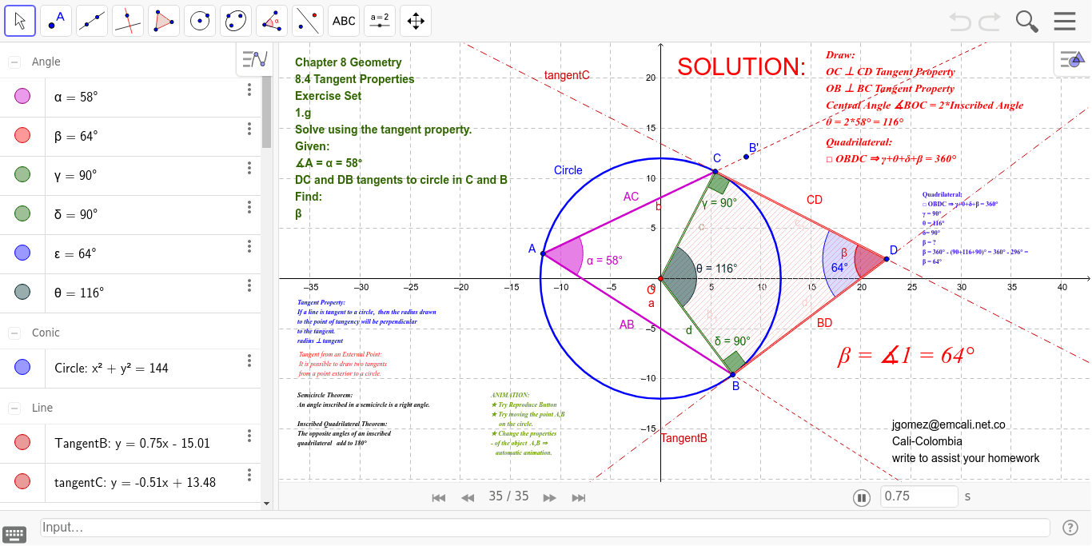
Task: Click point C on the circle
Action: 715,172
